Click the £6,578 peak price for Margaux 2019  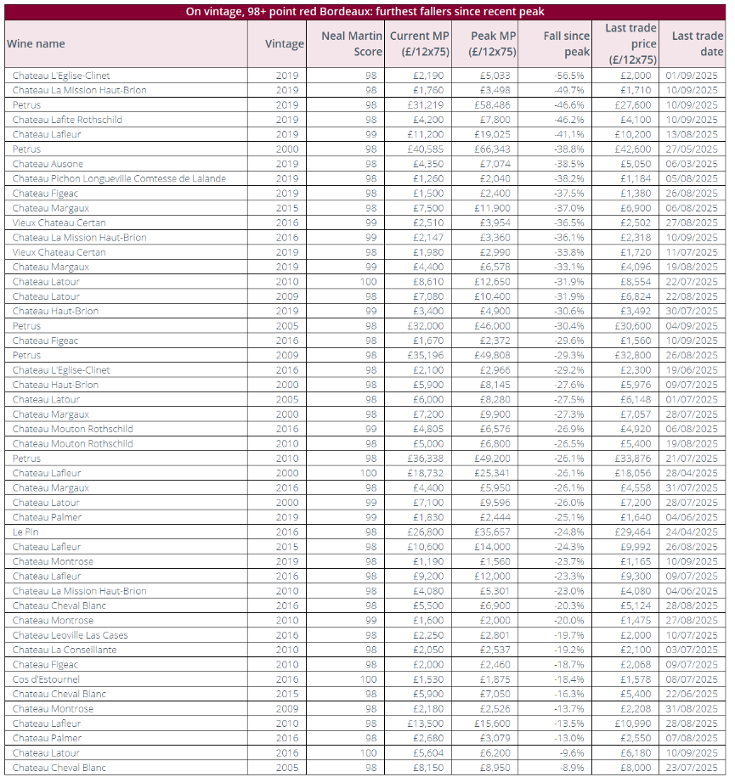point(497,267)
